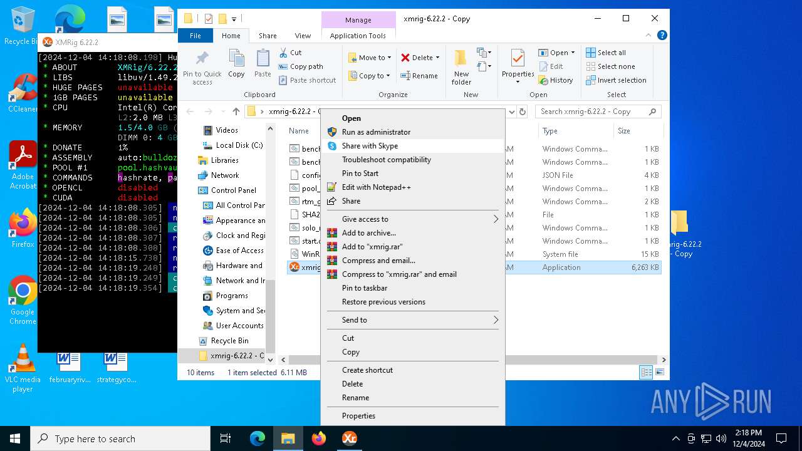Open the Delete dropdown arrow
The height and width of the screenshot is (451, 802).
point(437,58)
